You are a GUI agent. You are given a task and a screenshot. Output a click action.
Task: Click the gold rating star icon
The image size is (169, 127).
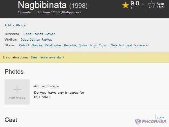[125, 5]
